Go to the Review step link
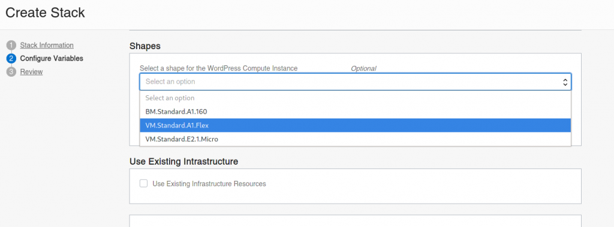Viewport: 614px width, 227px height. pyautogui.click(x=31, y=72)
